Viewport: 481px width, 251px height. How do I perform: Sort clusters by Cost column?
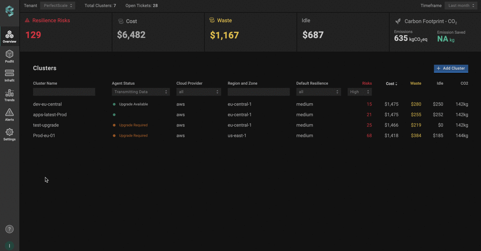pos(391,84)
